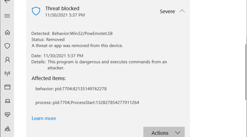247x137 pixels.
Task: Open App & browser control window icon
Action: (7, 87)
